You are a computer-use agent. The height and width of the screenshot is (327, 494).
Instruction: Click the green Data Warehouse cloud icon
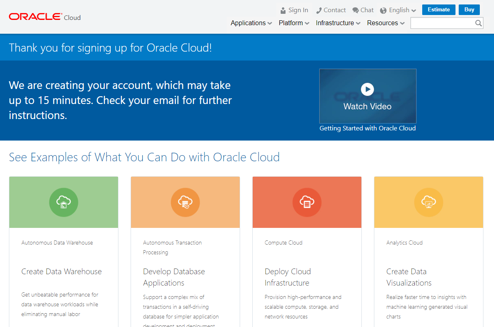coord(64,202)
